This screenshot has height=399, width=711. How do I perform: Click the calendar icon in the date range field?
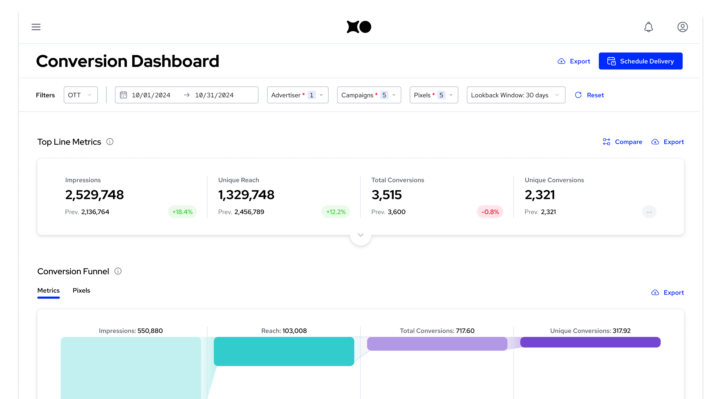coord(124,95)
